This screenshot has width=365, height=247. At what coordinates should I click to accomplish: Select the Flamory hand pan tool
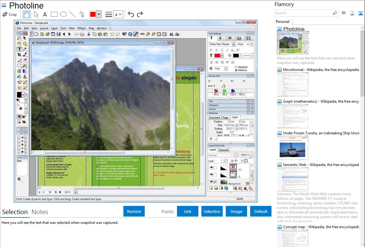27,14
